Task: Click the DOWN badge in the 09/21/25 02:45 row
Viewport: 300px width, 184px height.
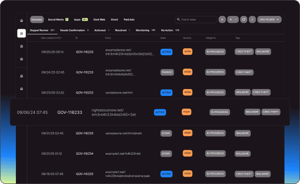Action: (x=166, y=133)
